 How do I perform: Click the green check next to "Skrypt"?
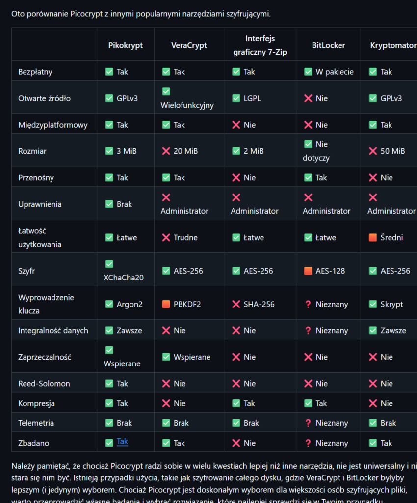373,304
